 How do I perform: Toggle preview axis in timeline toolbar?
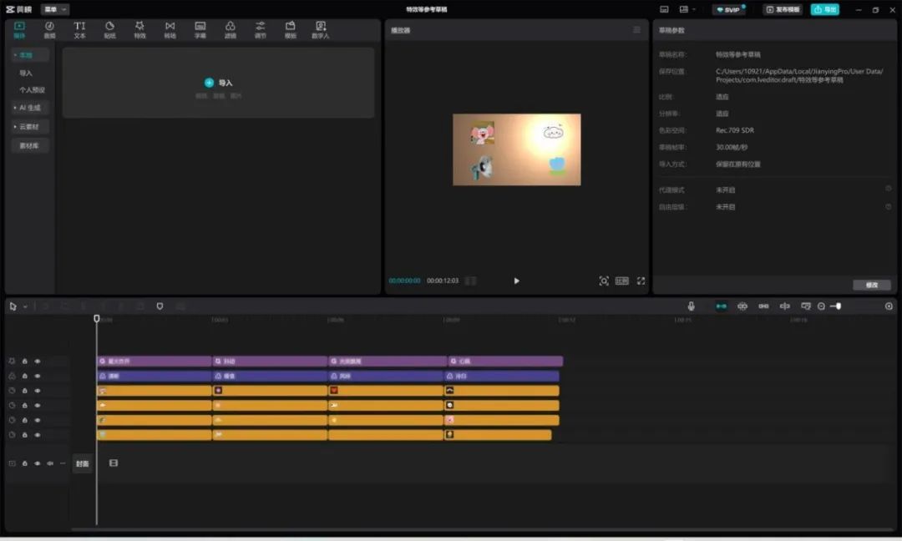click(x=784, y=306)
